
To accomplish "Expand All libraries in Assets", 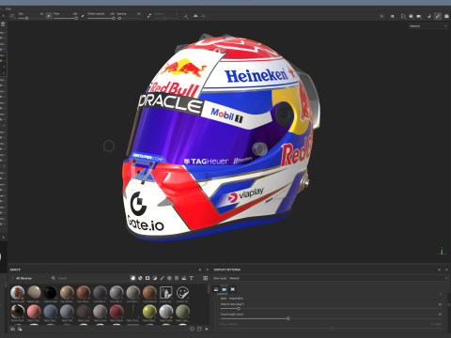I will [22, 278].
